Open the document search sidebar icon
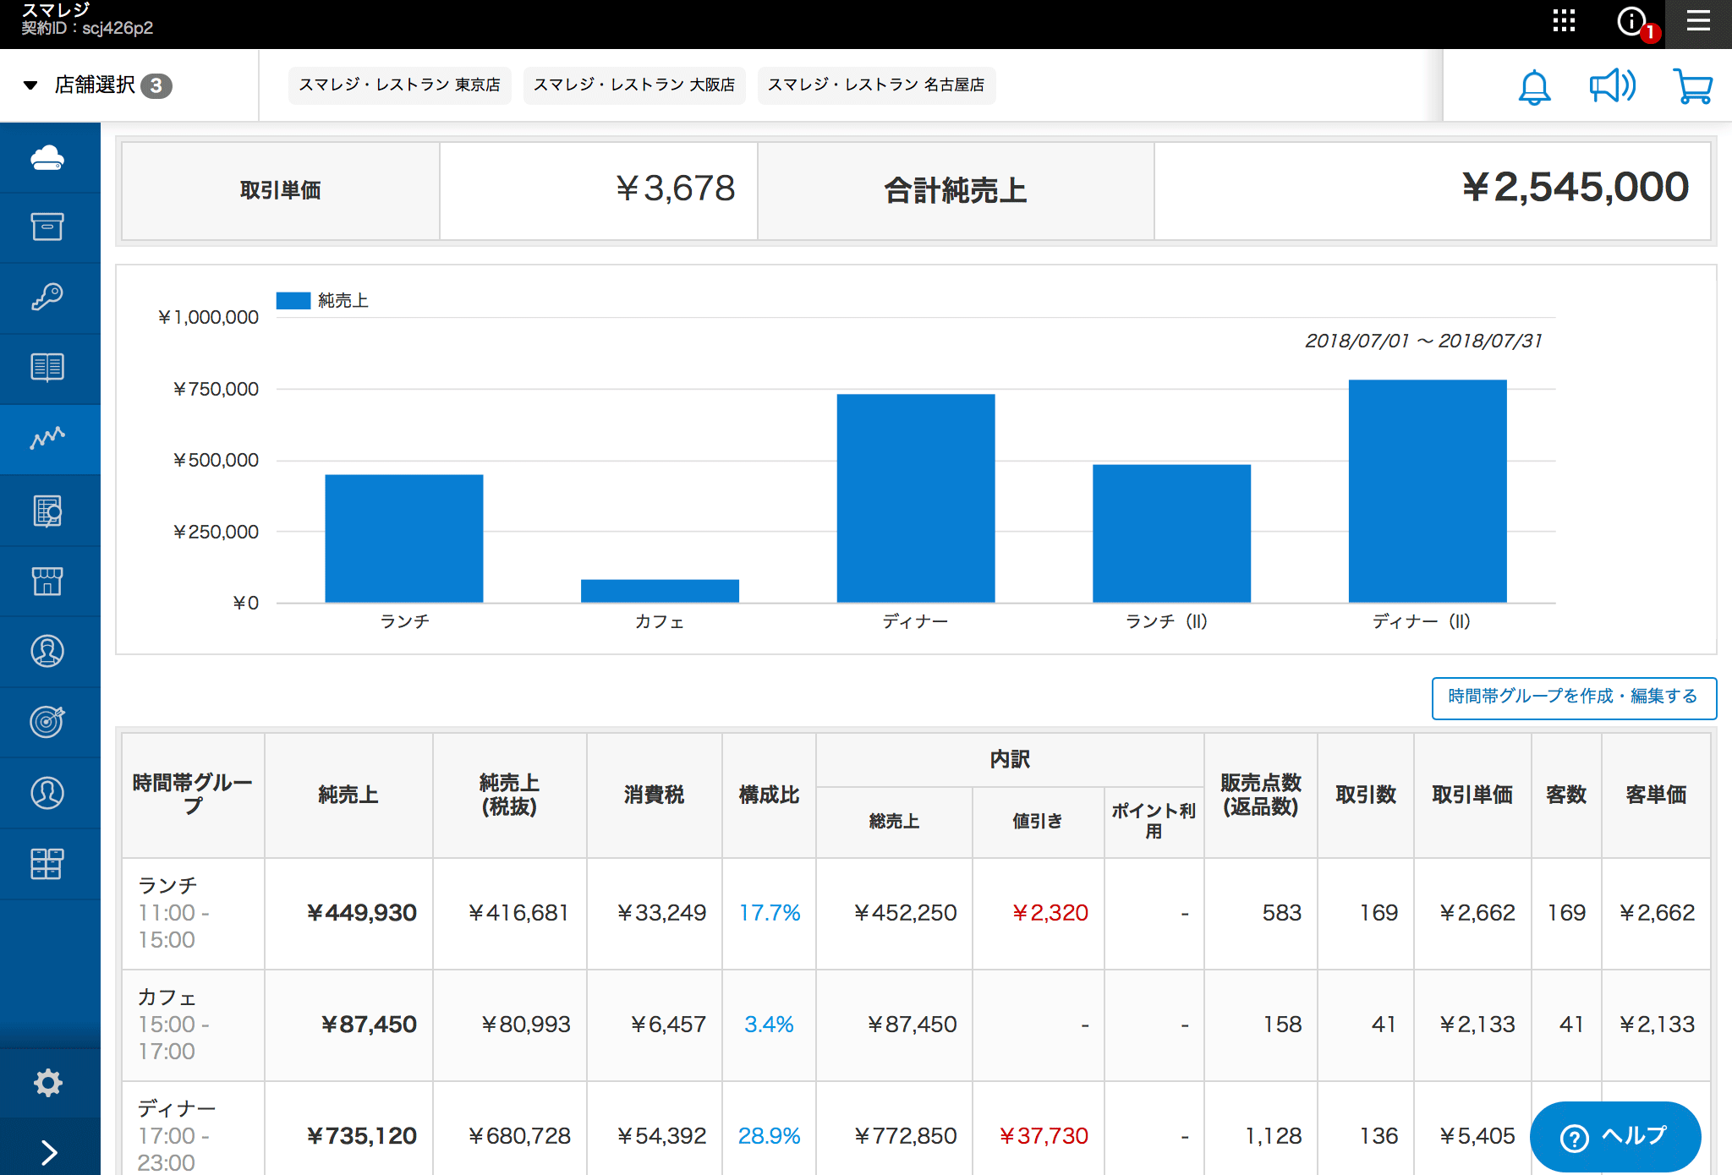This screenshot has height=1175, width=1732. click(x=47, y=511)
